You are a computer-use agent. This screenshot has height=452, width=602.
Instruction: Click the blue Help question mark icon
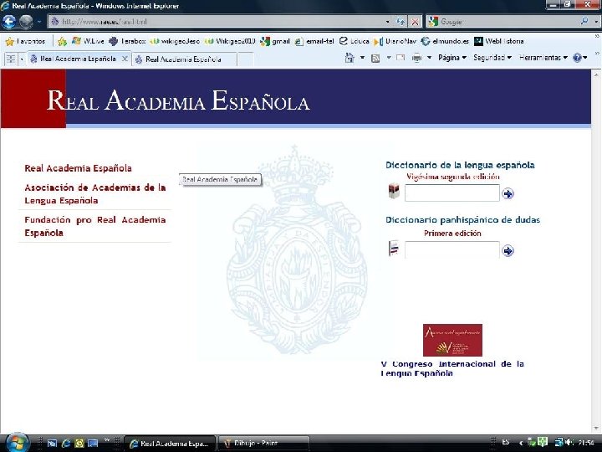click(577, 58)
